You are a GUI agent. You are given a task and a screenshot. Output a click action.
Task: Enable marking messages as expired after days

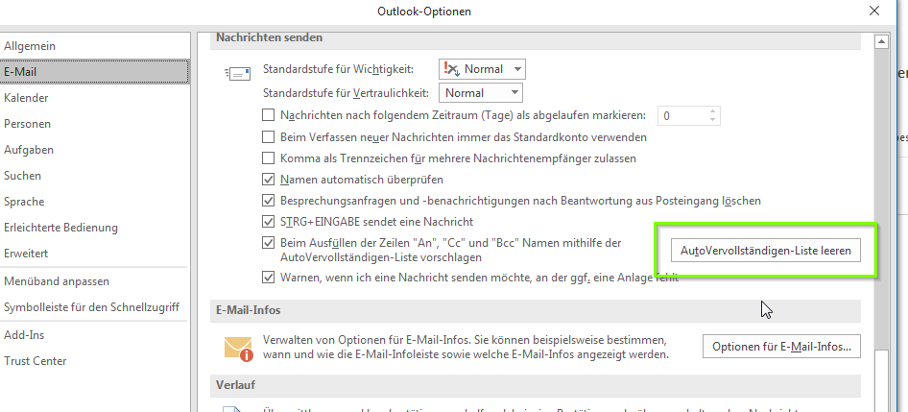(268, 115)
